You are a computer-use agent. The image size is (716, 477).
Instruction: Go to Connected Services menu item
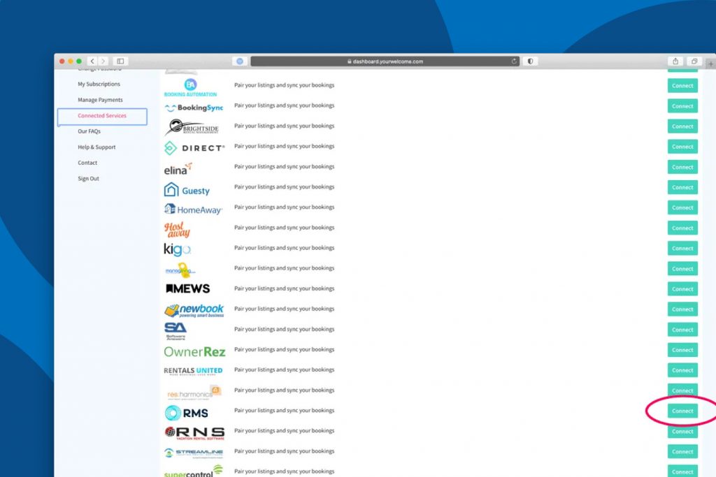[x=102, y=116]
